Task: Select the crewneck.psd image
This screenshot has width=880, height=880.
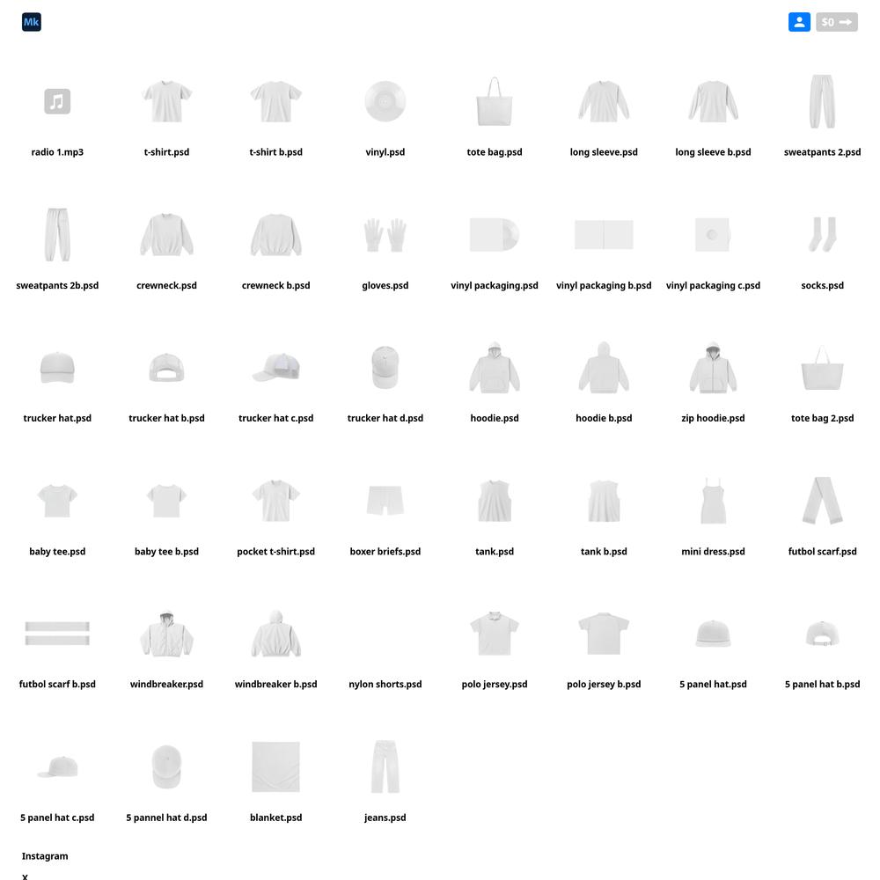Action: pyautogui.click(x=166, y=235)
